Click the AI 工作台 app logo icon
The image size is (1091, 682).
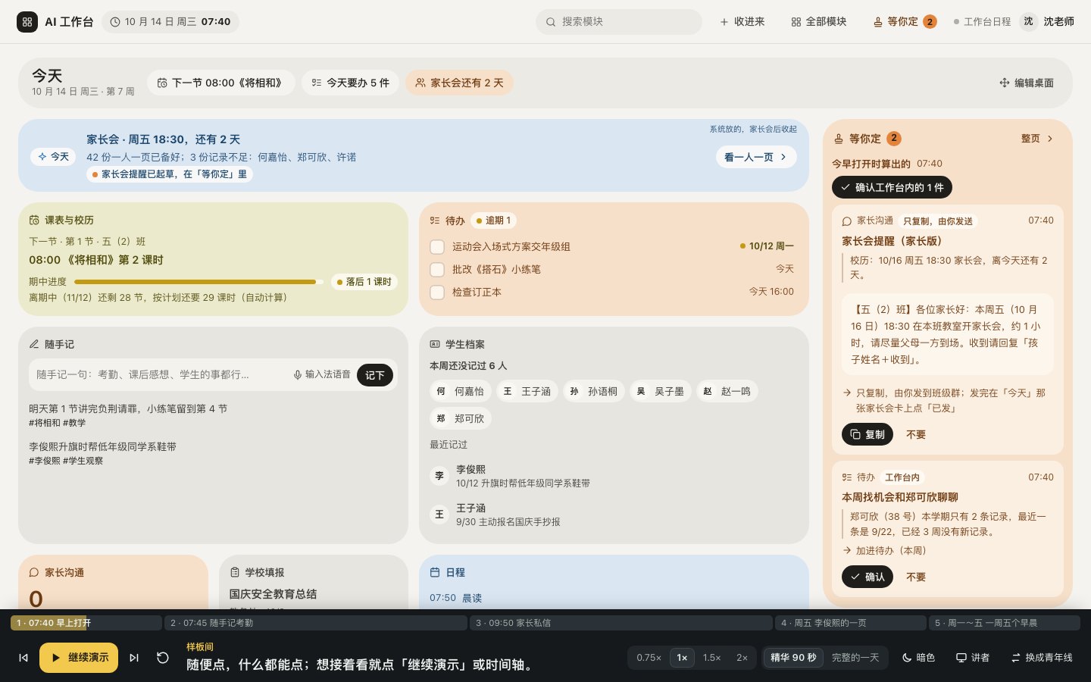[27, 22]
